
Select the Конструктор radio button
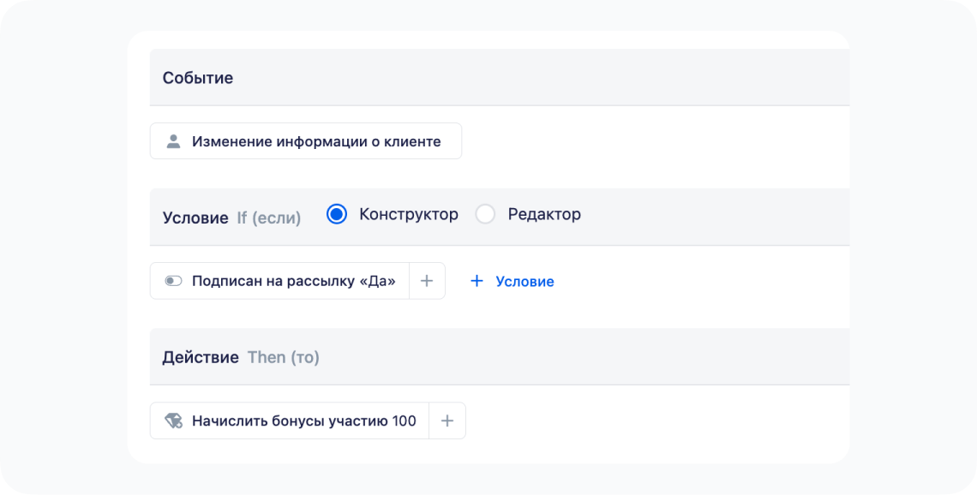coord(335,214)
